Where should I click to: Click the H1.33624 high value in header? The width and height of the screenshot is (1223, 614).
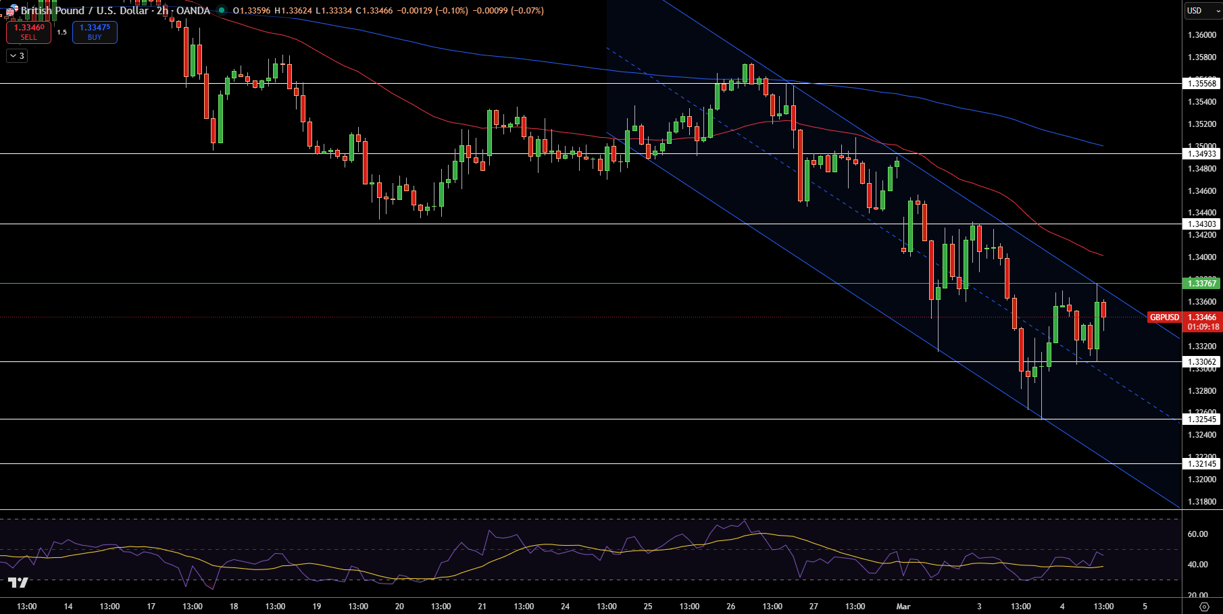point(293,11)
